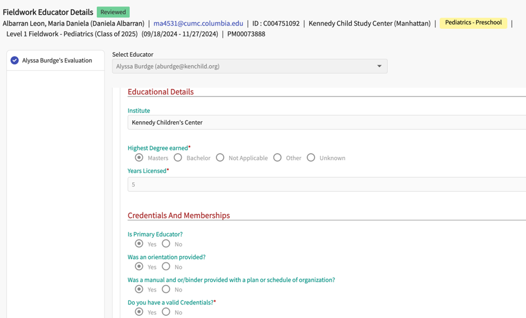The width and height of the screenshot is (526, 318).
Task: Choose Bachelor degree radio button
Action: 178,158
